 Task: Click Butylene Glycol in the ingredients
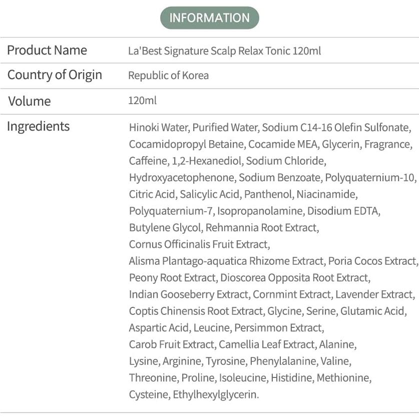click(x=165, y=228)
